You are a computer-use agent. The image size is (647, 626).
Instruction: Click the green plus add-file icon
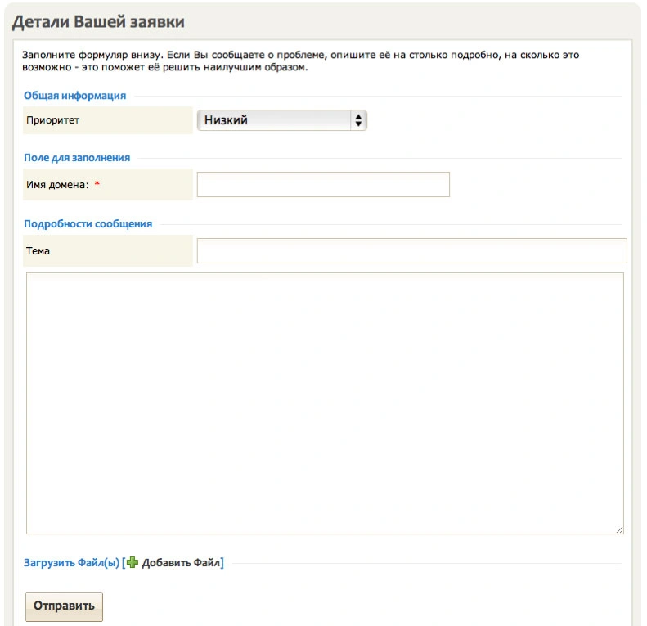point(132,562)
